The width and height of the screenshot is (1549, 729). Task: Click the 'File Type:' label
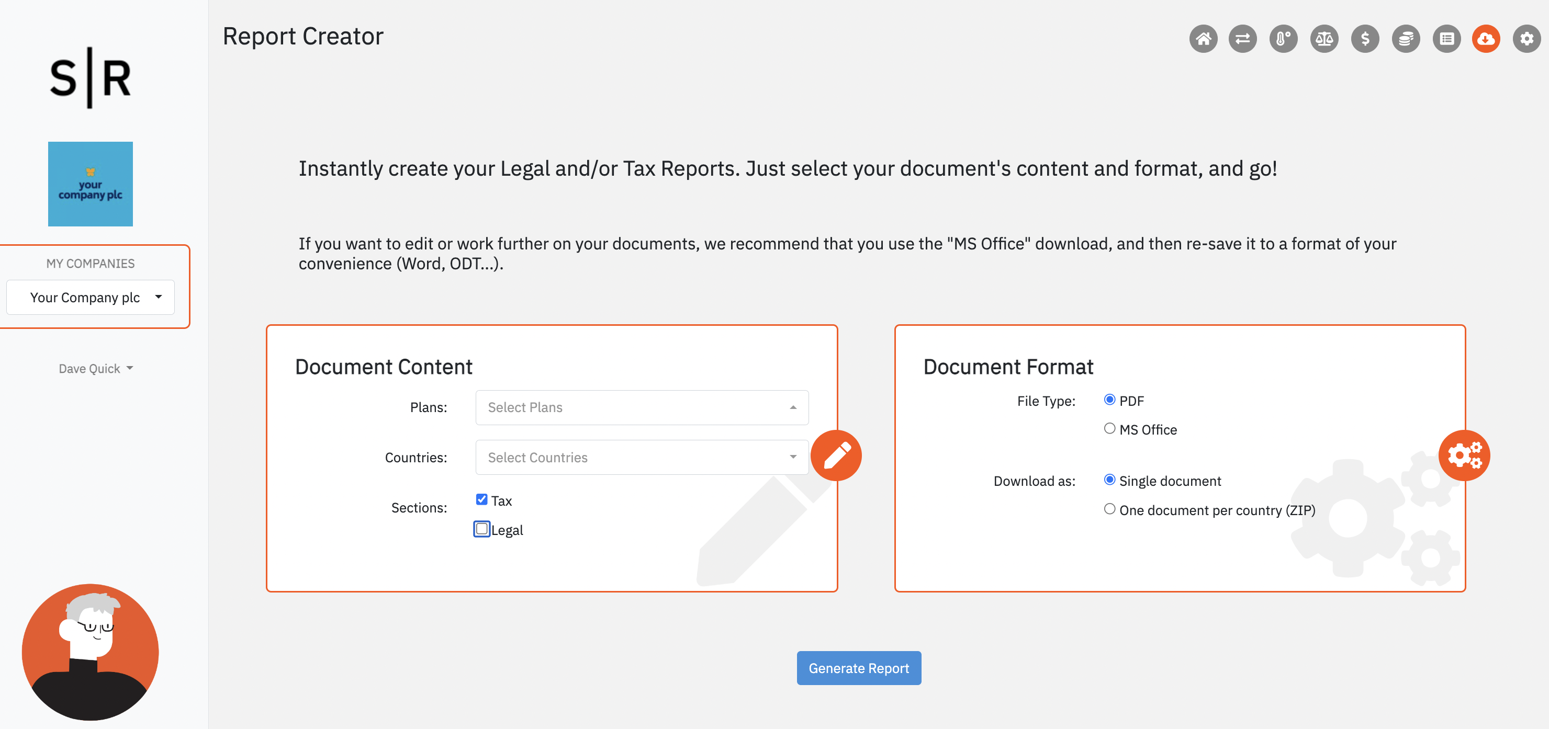[1046, 401]
